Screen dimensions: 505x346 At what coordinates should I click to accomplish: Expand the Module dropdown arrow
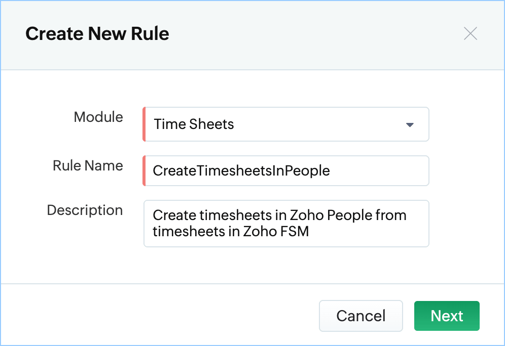410,124
